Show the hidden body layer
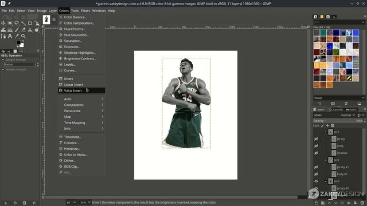This screenshot has height=206, width=367. coord(316,146)
